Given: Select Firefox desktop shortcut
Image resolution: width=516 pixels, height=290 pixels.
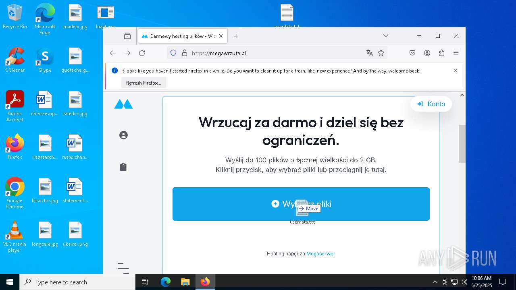Looking at the screenshot, I should (x=15, y=147).
